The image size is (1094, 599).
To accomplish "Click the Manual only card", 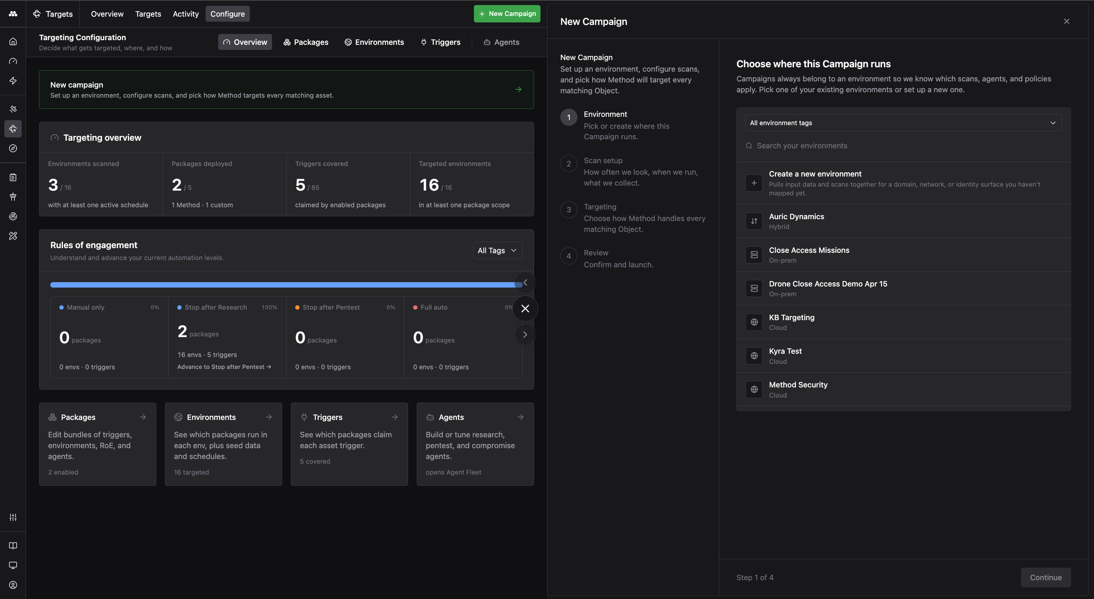I will tap(109, 337).
